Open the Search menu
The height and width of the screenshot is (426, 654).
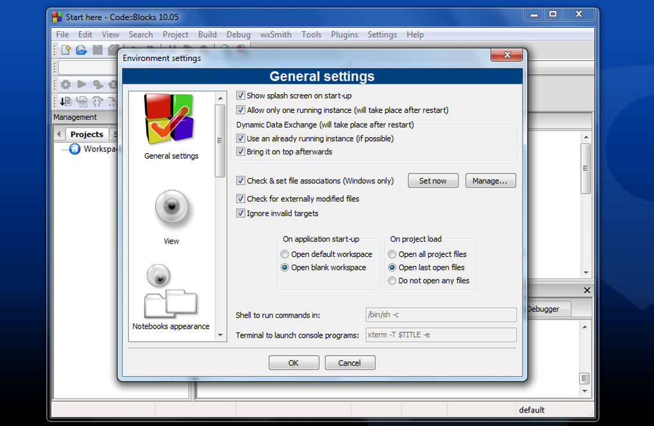tap(140, 35)
